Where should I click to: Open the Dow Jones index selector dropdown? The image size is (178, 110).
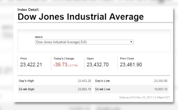[84, 42]
